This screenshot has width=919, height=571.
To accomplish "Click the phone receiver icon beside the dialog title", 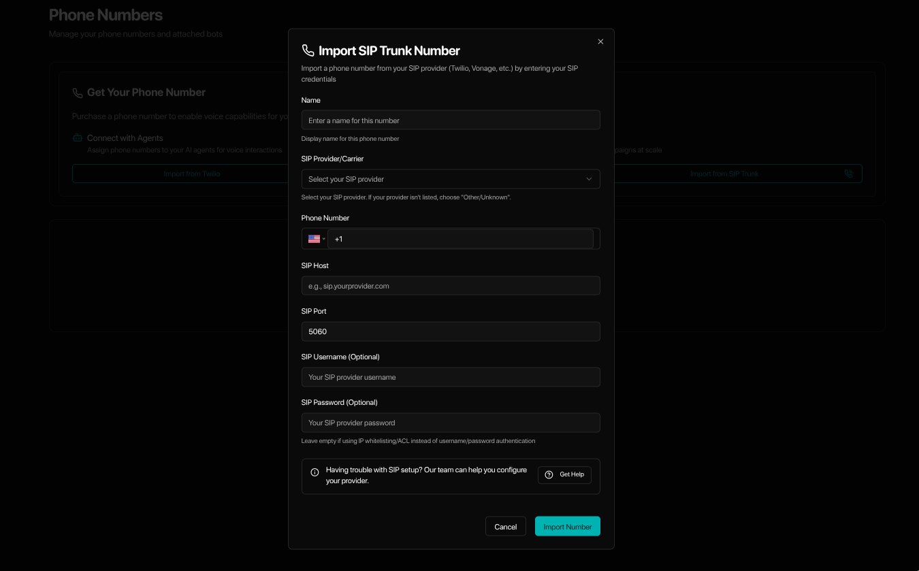I will coord(308,50).
